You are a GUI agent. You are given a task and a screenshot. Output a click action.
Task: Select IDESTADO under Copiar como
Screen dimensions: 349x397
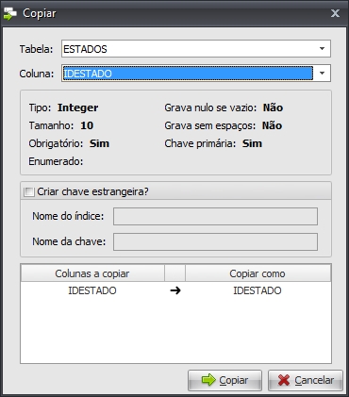(x=258, y=290)
